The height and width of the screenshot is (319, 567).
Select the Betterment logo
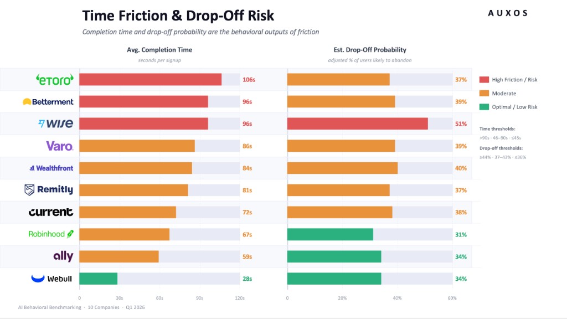(48, 102)
